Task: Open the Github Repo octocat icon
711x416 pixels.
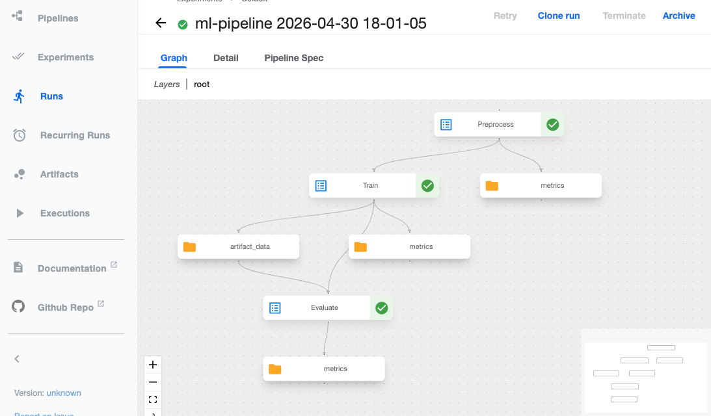Action: tap(18, 306)
